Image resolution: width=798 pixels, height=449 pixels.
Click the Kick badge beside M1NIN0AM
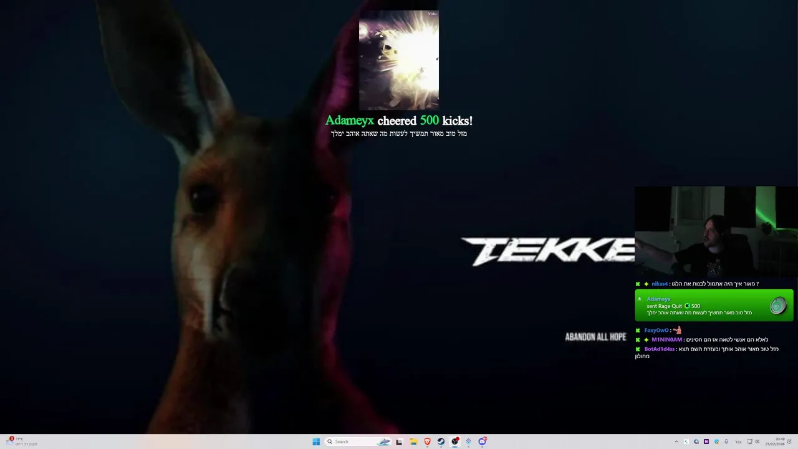click(x=638, y=340)
